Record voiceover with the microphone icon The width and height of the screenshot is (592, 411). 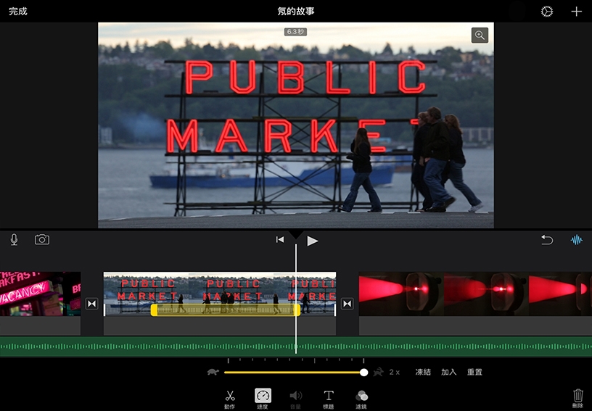15,240
